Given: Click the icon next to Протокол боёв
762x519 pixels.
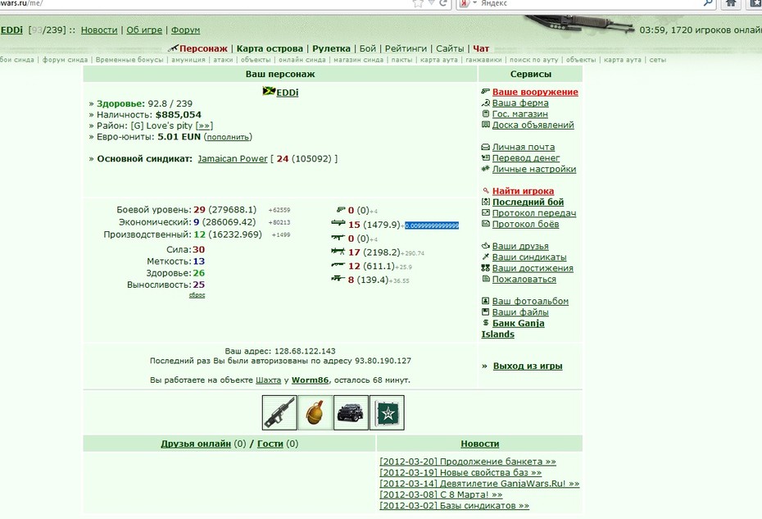Looking at the screenshot, I should pos(486,224).
